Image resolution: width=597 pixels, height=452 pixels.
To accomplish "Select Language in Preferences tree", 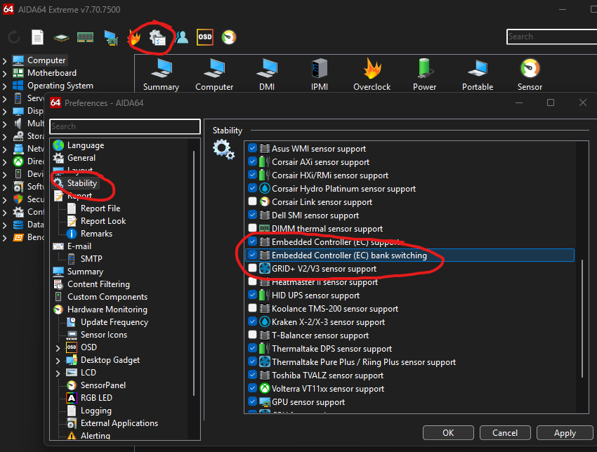I will click(x=86, y=145).
